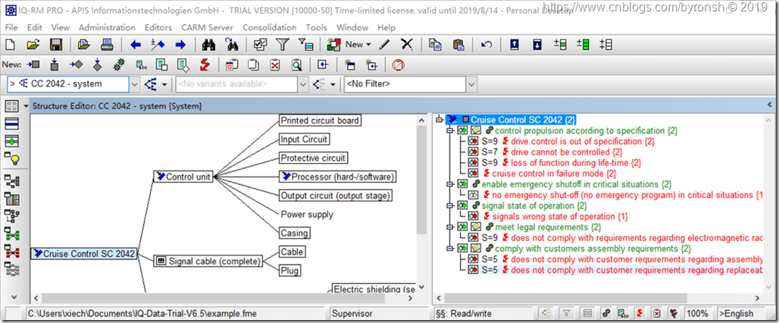779x323 pixels.
Task: Select the Signal cable (complete) node
Action: click(208, 261)
